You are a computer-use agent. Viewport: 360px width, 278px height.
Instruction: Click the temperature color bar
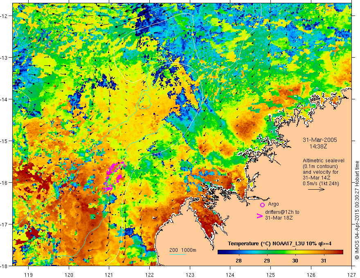280,252
